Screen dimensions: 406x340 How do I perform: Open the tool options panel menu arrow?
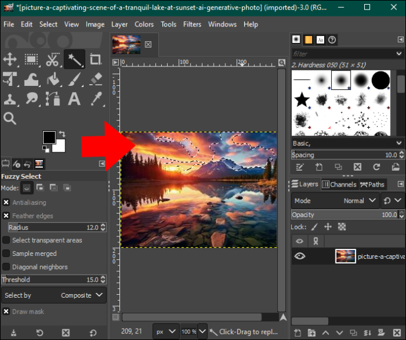click(102, 164)
